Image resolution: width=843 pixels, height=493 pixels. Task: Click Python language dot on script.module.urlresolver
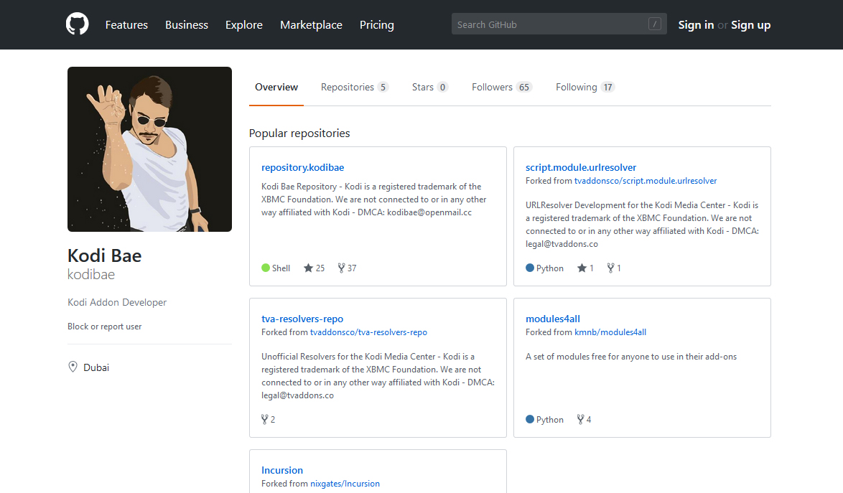tap(530, 268)
